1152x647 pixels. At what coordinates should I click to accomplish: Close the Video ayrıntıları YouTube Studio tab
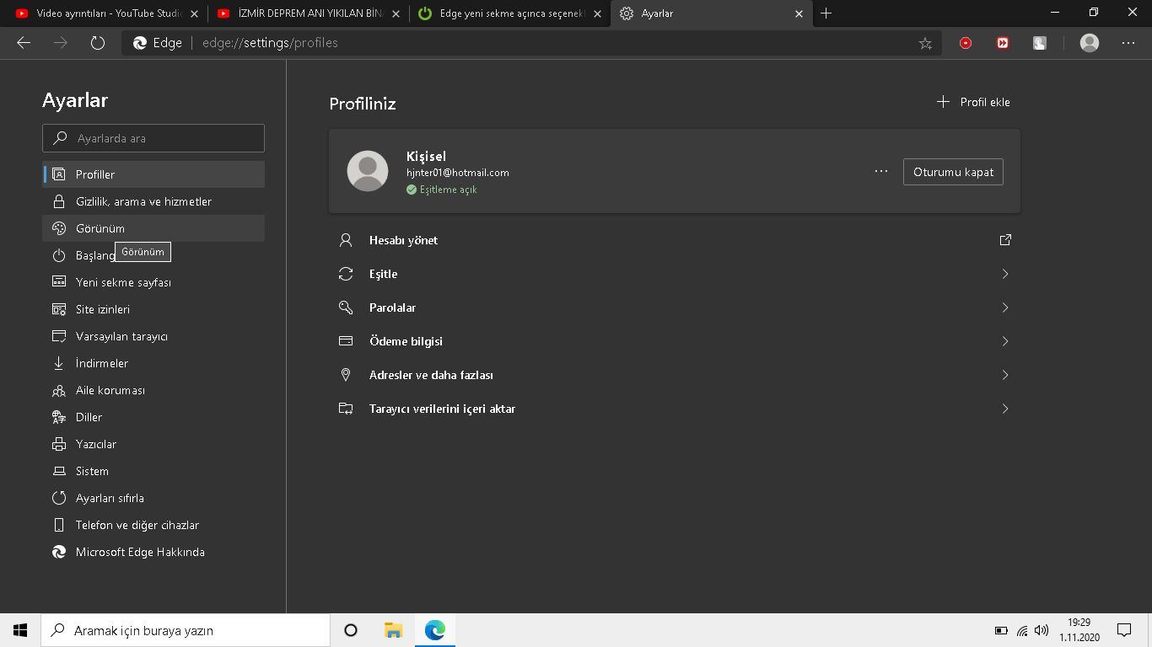(194, 13)
